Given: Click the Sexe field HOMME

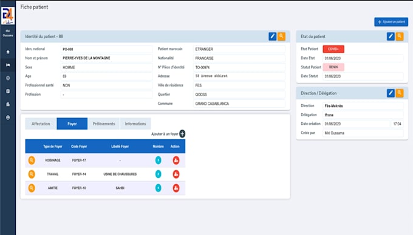Looking at the screenshot, I should coord(106,67).
